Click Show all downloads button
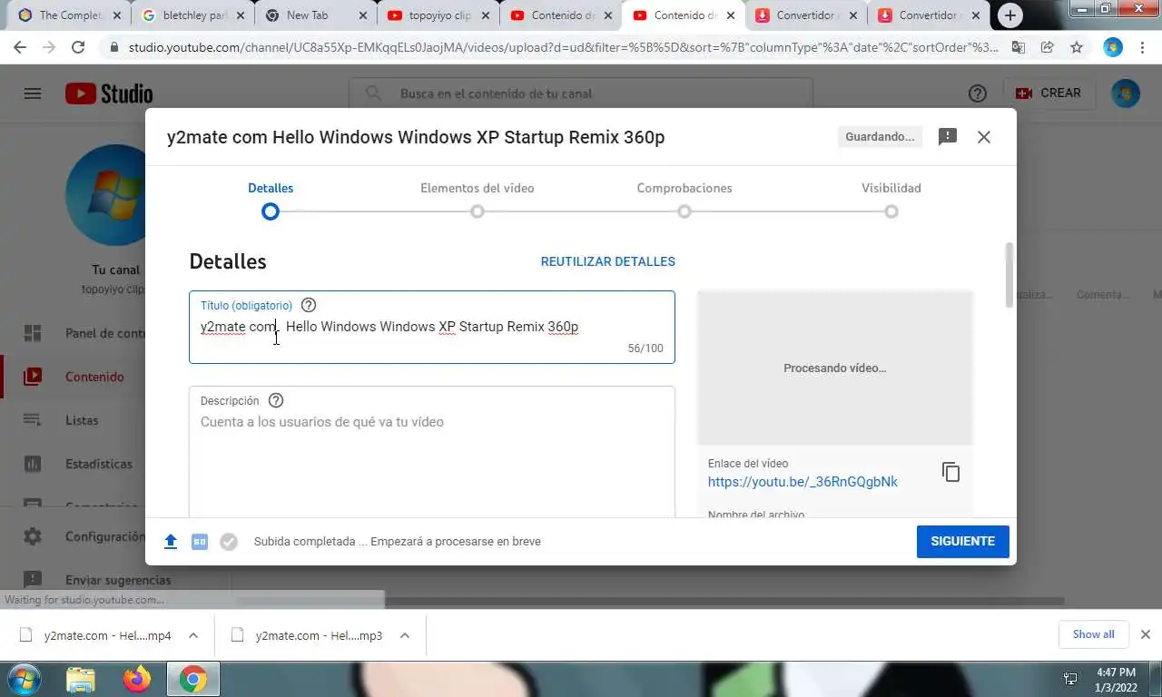The height and width of the screenshot is (697, 1162). (x=1093, y=634)
